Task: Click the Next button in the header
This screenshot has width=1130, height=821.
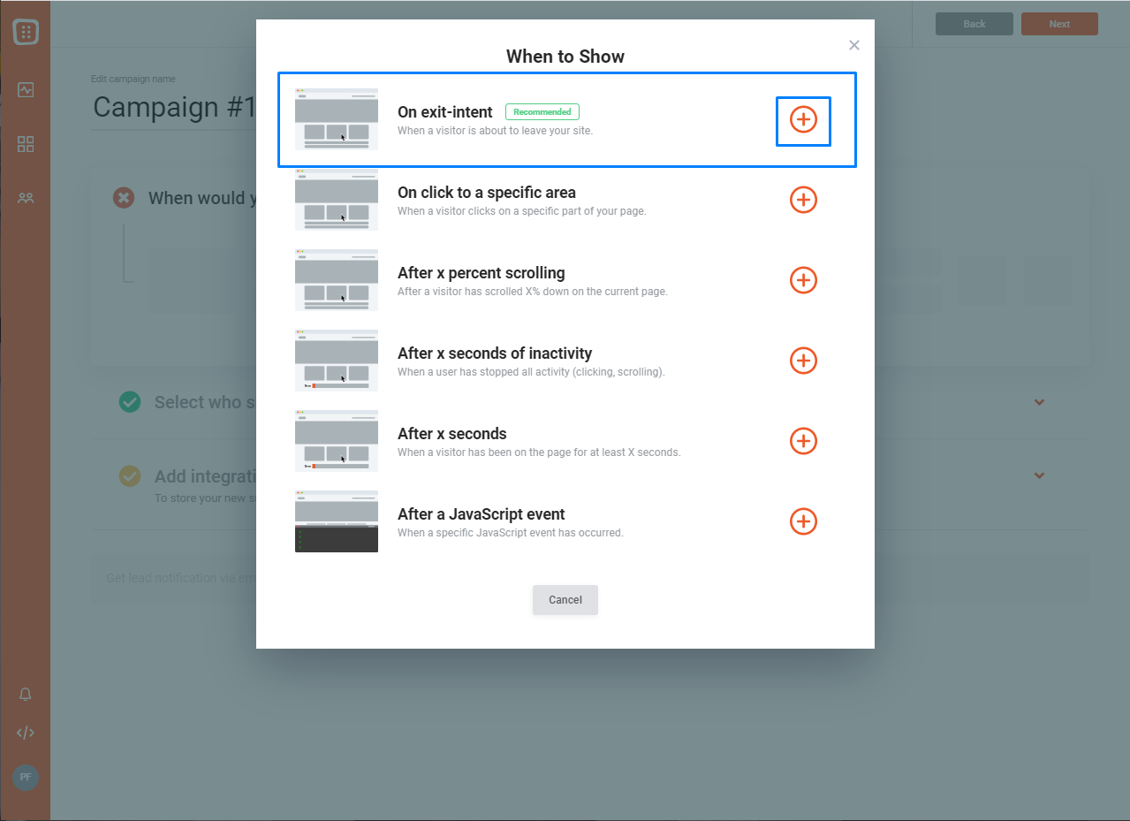Action: tap(1059, 24)
